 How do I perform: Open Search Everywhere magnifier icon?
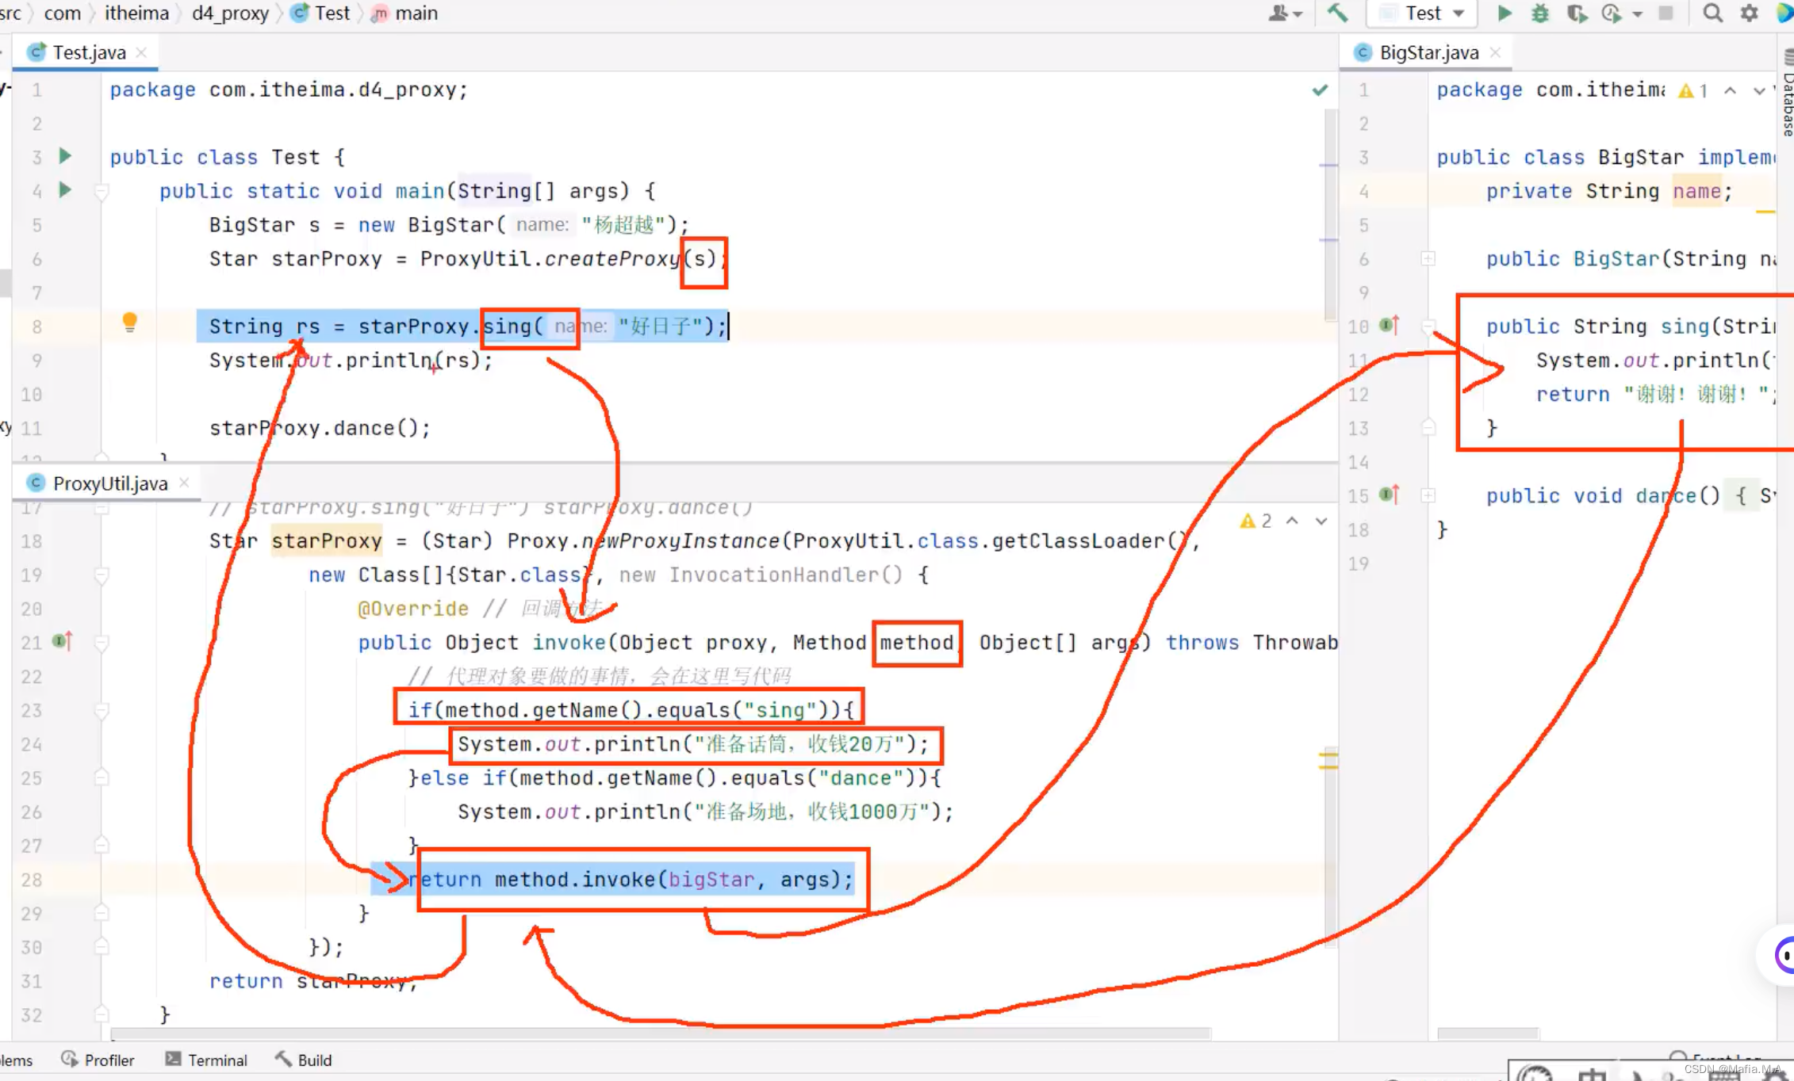click(x=1712, y=13)
